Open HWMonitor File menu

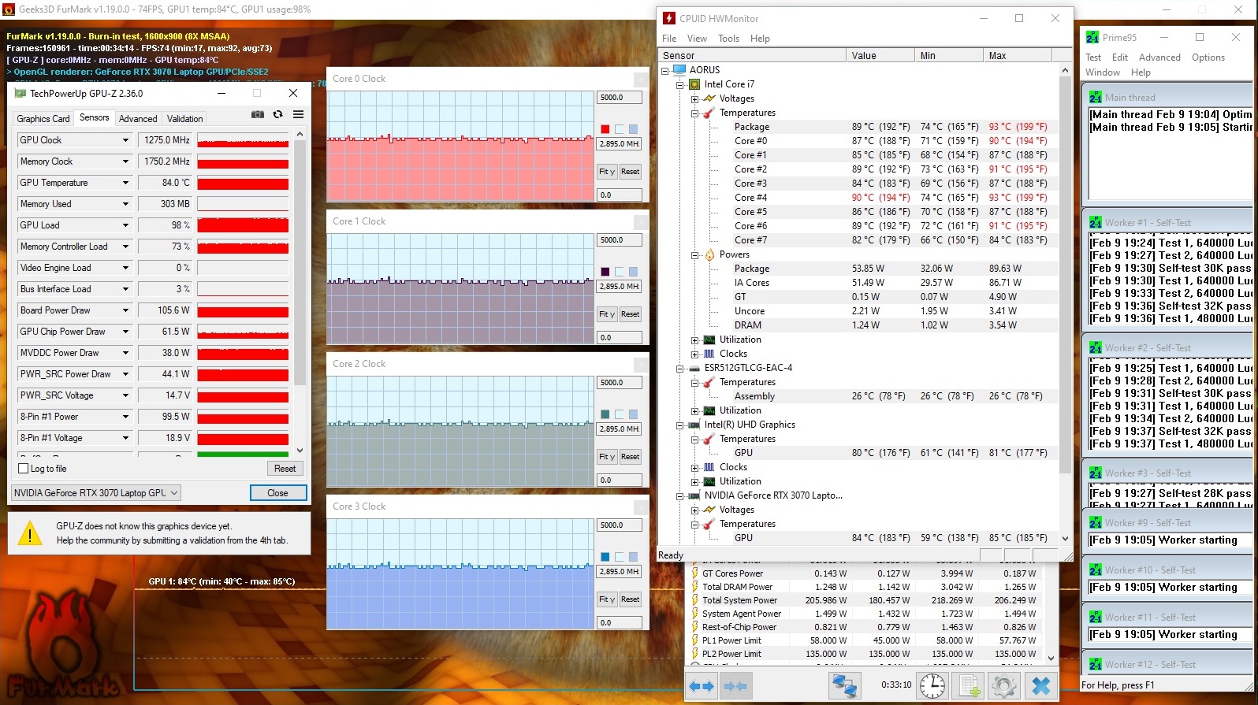pos(669,39)
